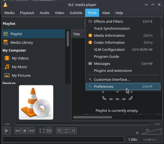Click the film strip My Videos icon

7,58
